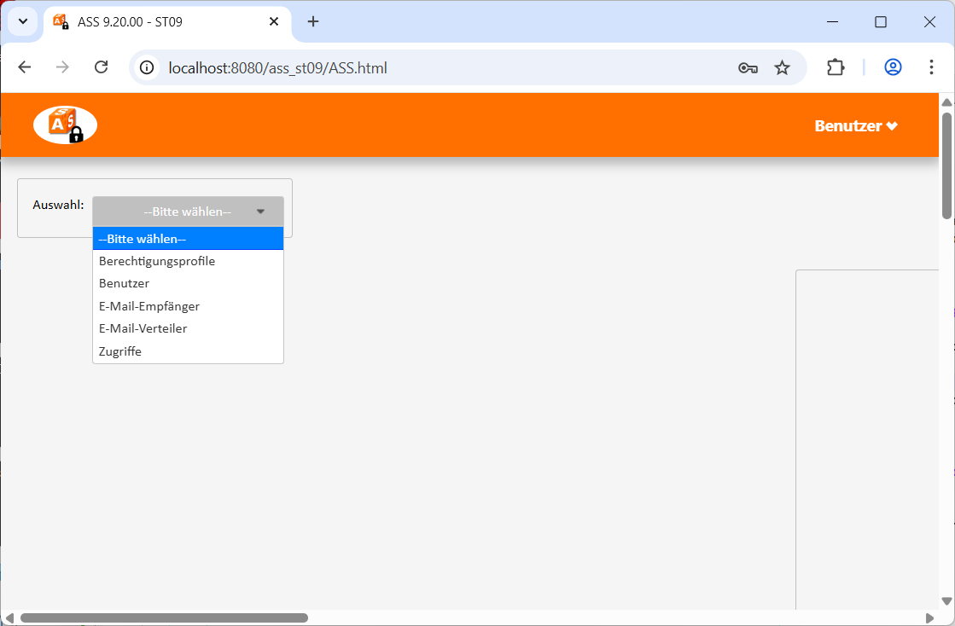Collapse the Auswahl dropdown showing Bitte wählen

[x=188, y=212]
